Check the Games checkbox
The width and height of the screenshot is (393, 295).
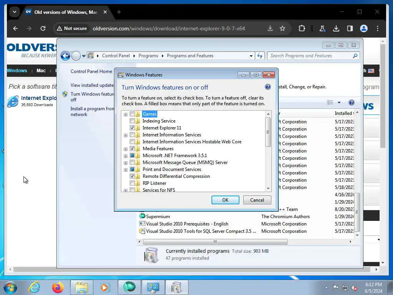(x=132, y=114)
